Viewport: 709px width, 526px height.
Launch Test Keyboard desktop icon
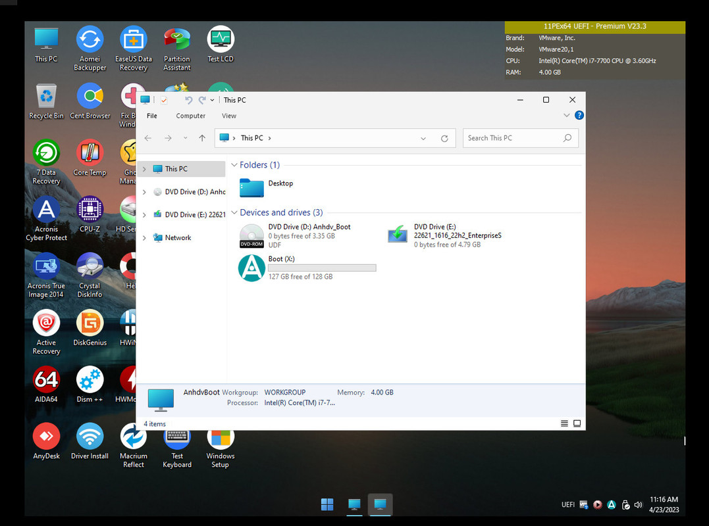coord(177,450)
